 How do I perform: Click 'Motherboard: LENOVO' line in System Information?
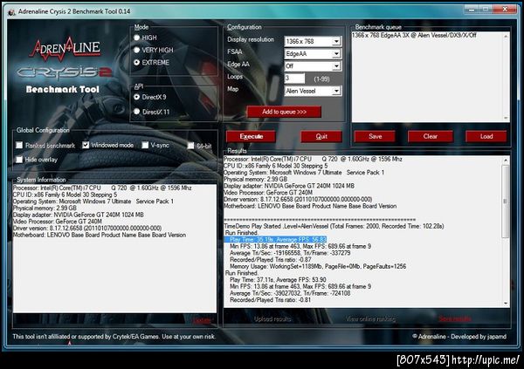coord(100,235)
